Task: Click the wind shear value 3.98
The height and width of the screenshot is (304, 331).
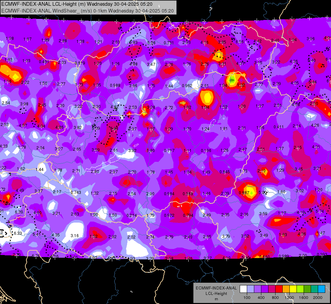Action: [24, 104]
